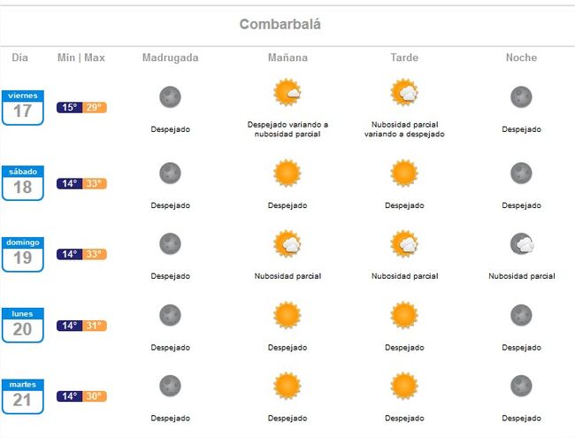Click the Noche column header
The height and width of the screenshot is (438, 575).
(x=521, y=58)
